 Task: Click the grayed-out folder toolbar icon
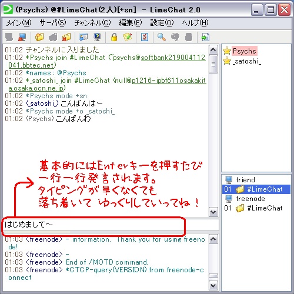click(53, 37)
